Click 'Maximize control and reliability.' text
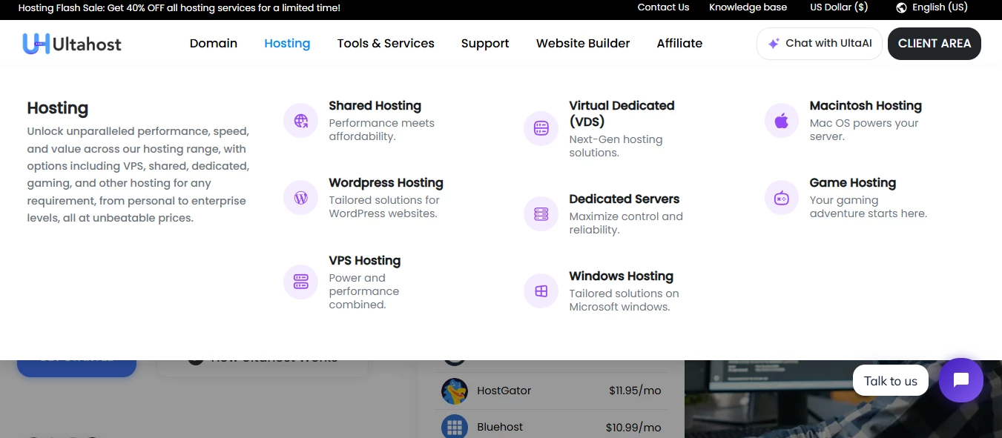Image resolution: width=1002 pixels, height=438 pixels. click(626, 223)
